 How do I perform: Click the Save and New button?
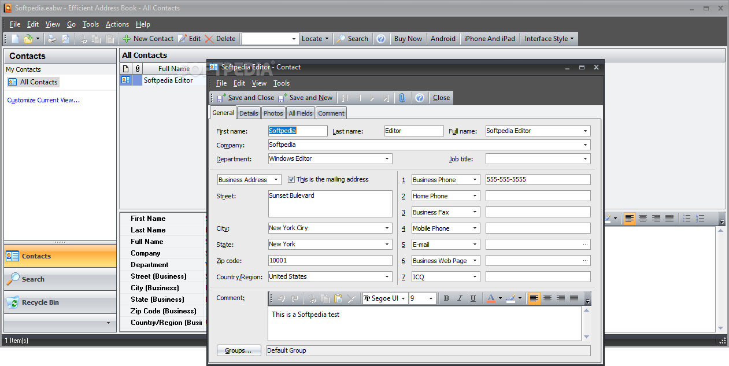(305, 98)
